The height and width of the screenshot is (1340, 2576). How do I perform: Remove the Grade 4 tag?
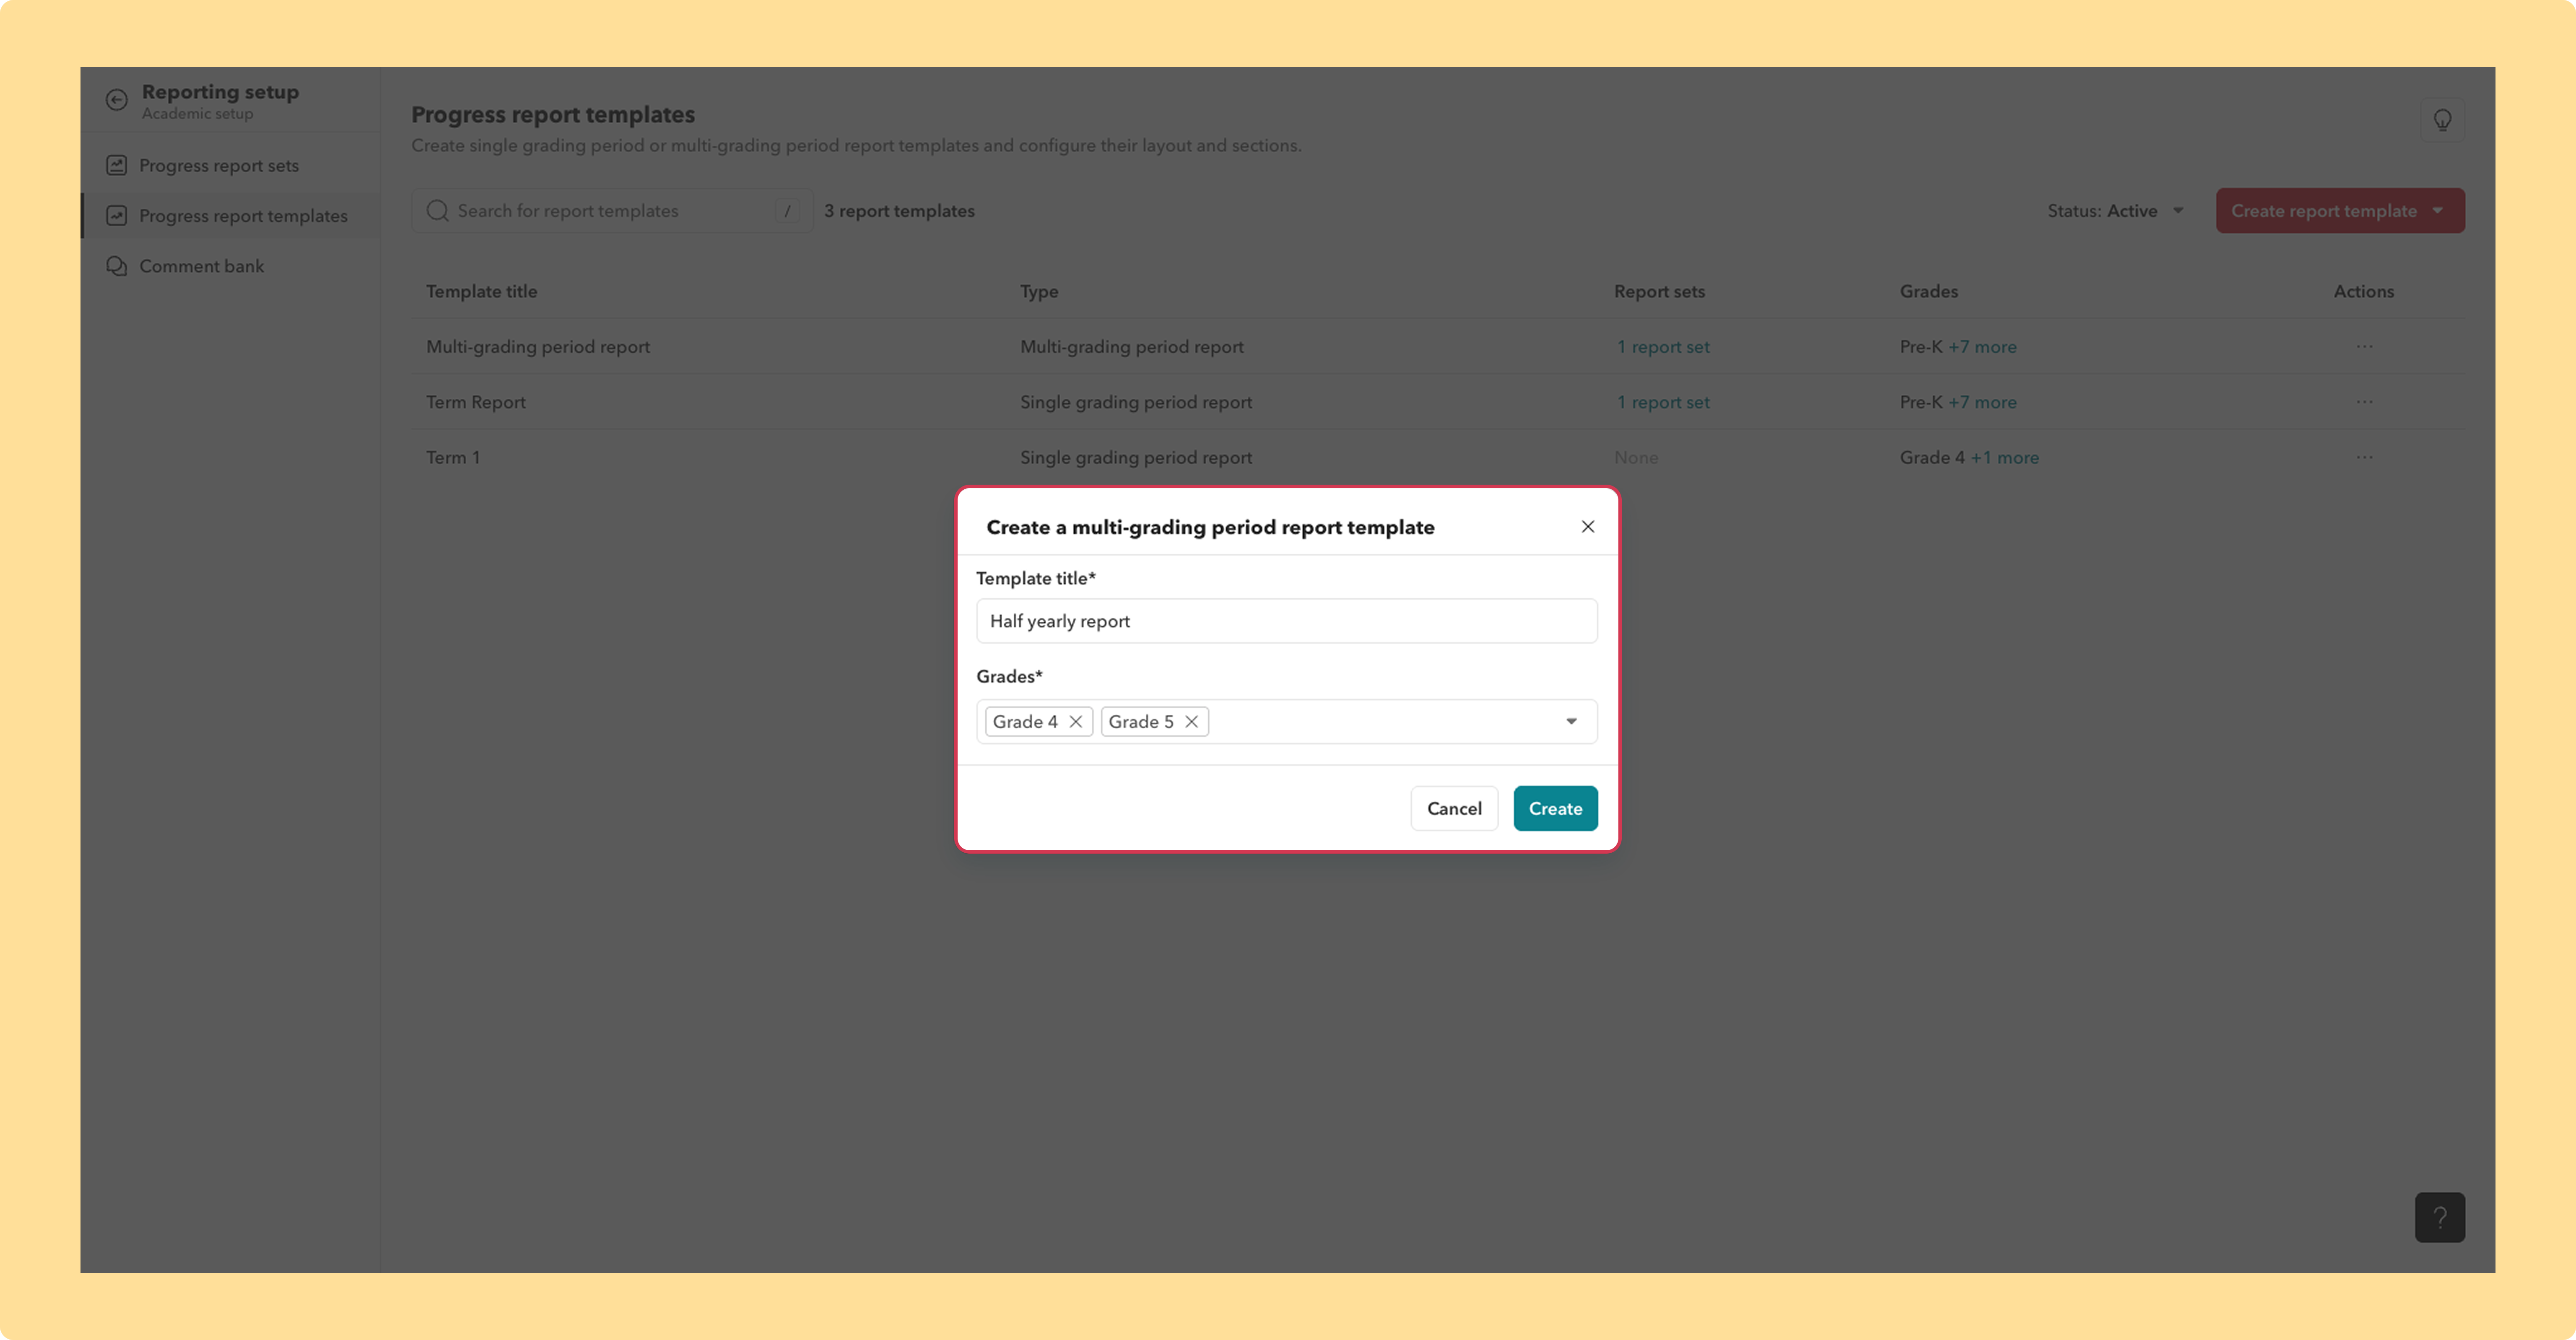(1075, 722)
